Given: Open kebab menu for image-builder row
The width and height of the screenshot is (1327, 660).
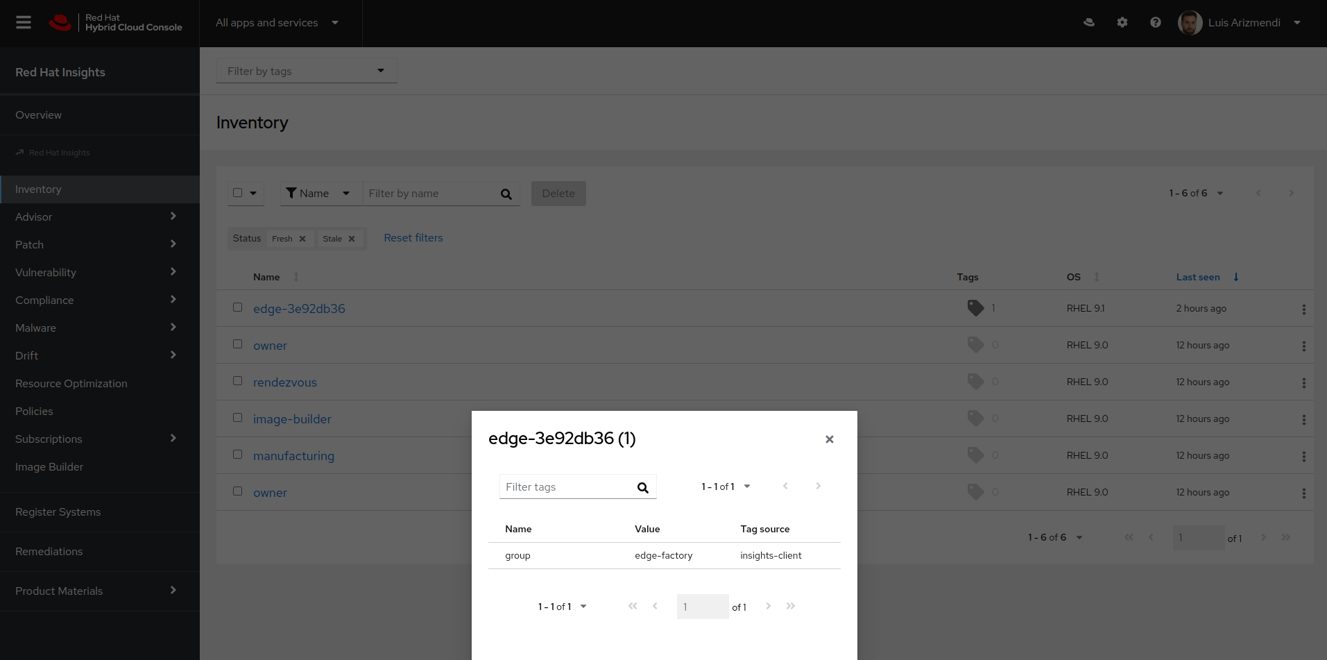Looking at the screenshot, I should click(x=1303, y=419).
